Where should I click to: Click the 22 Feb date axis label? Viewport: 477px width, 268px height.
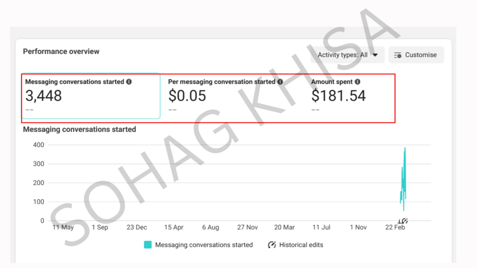[x=395, y=228]
